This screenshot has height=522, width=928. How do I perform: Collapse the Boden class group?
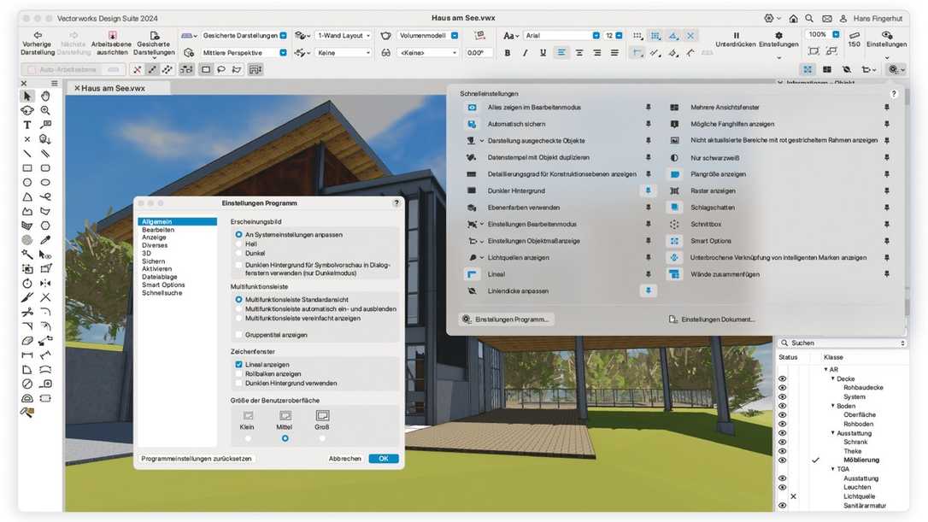[x=832, y=406]
